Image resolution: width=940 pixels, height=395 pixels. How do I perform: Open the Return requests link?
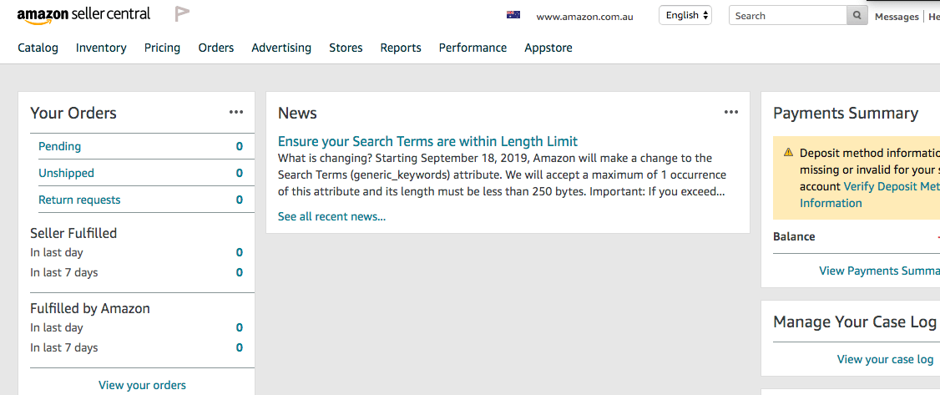coord(79,200)
